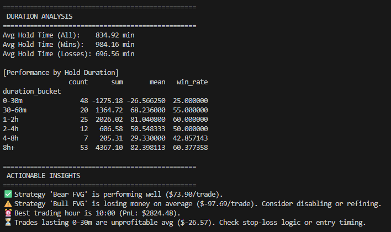Click the hourglass emoji icon
Image resolution: width=391 pixels, height=232 pixels.
(8, 223)
